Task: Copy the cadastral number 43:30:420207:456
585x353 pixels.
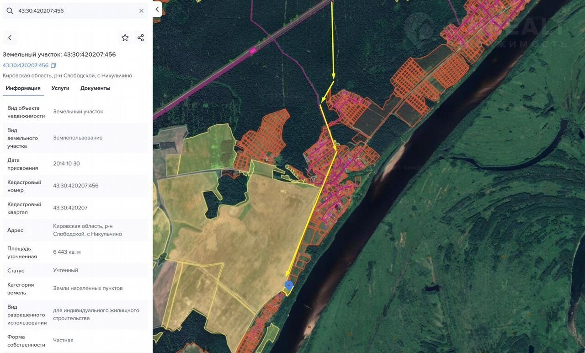Action: (53, 65)
